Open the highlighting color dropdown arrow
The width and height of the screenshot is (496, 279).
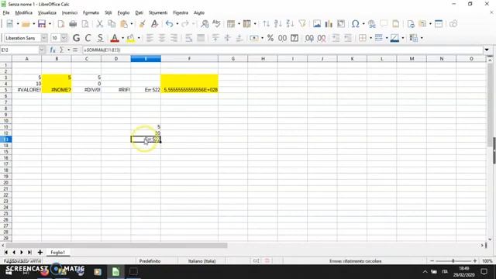(139, 38)
